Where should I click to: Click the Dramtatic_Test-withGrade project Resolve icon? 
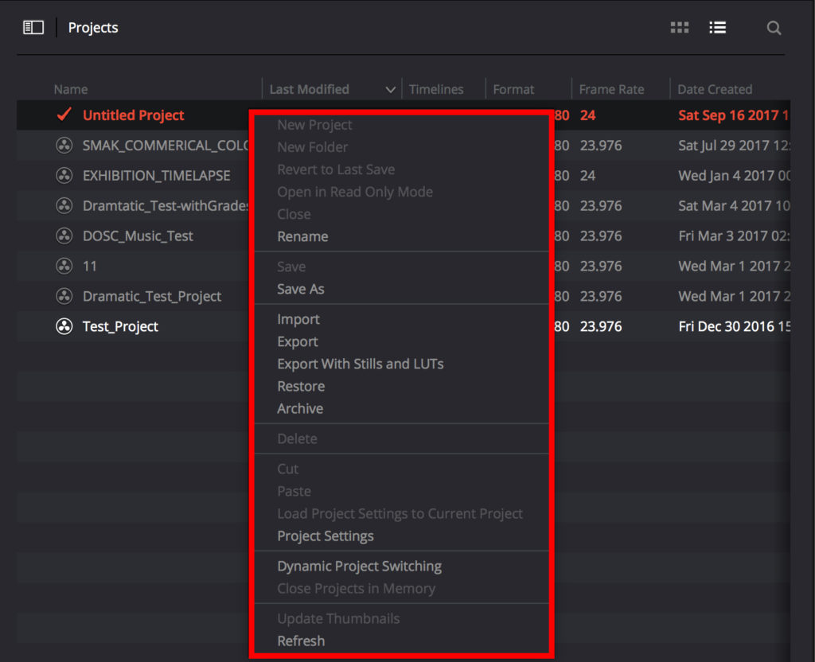(64, 205)
